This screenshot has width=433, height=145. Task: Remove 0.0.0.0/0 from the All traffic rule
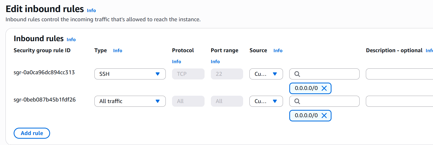coord(324,116)
